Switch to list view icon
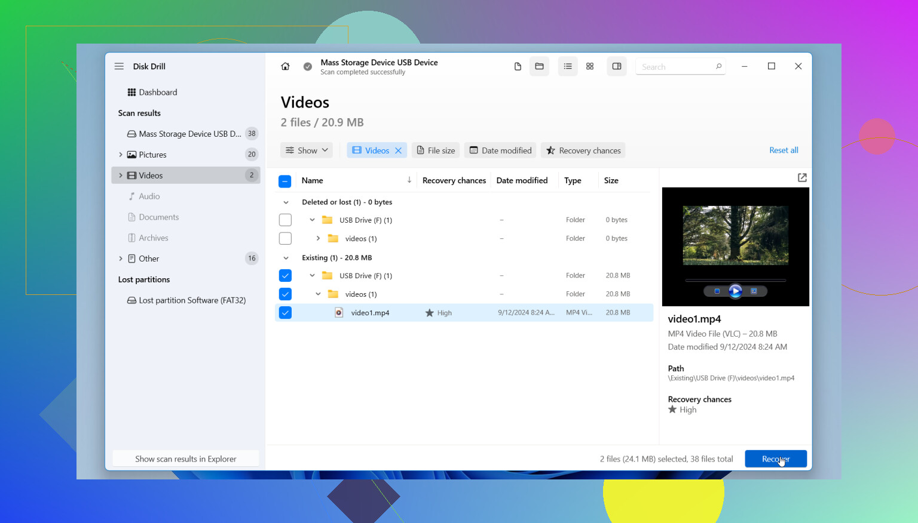Screen dimensions: 918x523 point(568,66)
